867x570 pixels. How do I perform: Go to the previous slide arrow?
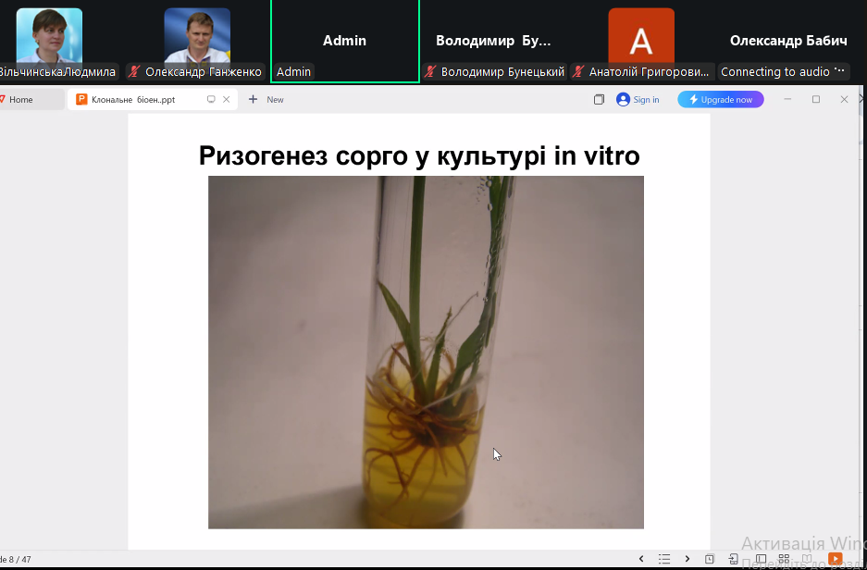tap(641, 559)
